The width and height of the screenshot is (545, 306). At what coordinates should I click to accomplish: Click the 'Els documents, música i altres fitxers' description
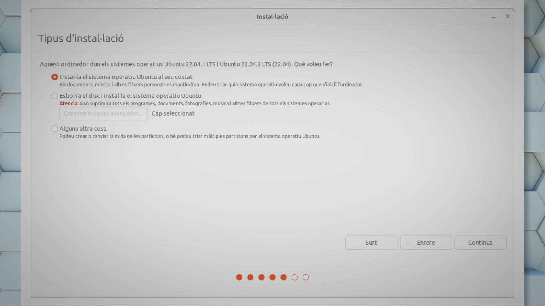tap(211, 84)
